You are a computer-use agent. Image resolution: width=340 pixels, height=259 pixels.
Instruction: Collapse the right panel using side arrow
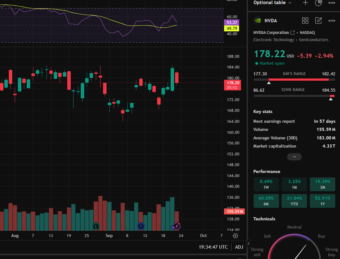249,243
